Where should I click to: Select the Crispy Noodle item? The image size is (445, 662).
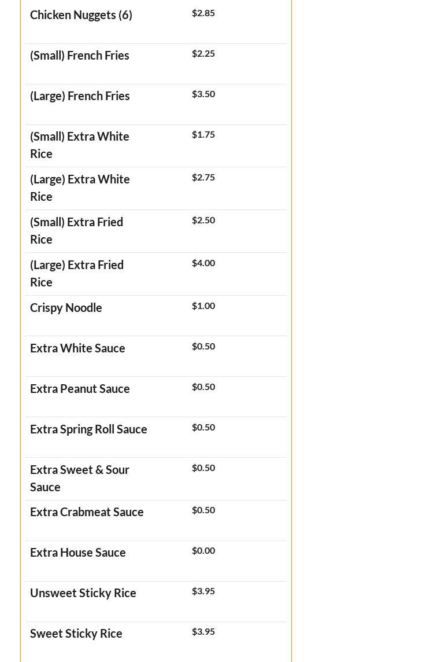click(x=66, y=308)
